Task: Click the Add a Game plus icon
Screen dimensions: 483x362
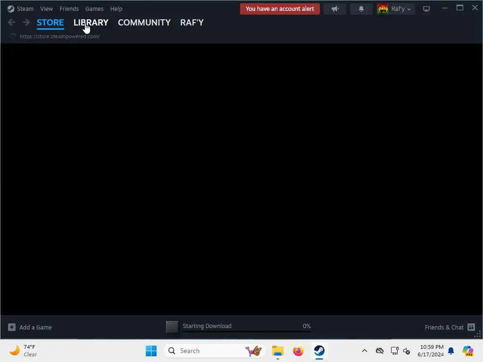Action: coord(12,327)
